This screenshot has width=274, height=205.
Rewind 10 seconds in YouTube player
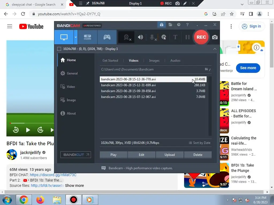(16, 130)
